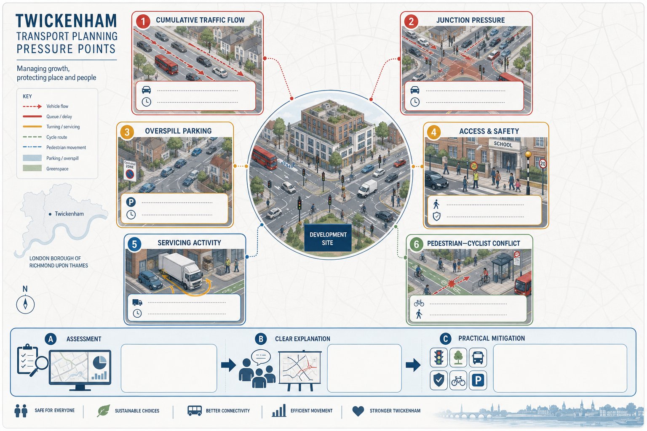Click London Borough of Richmond upon Thames text

59,262
